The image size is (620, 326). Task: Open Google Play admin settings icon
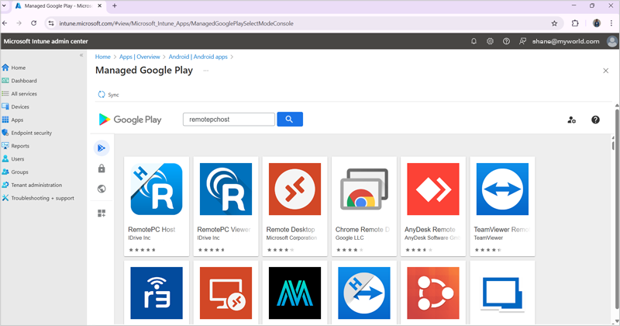(x=571, y=120)
